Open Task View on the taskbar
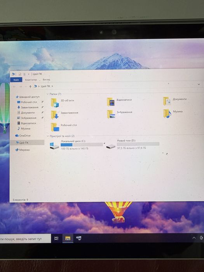Image resolution: width=204 pixels, height=272 pixels. coord(56,238)
